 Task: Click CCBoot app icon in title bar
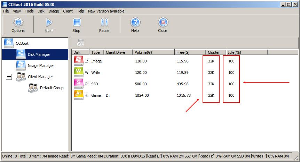5,4
